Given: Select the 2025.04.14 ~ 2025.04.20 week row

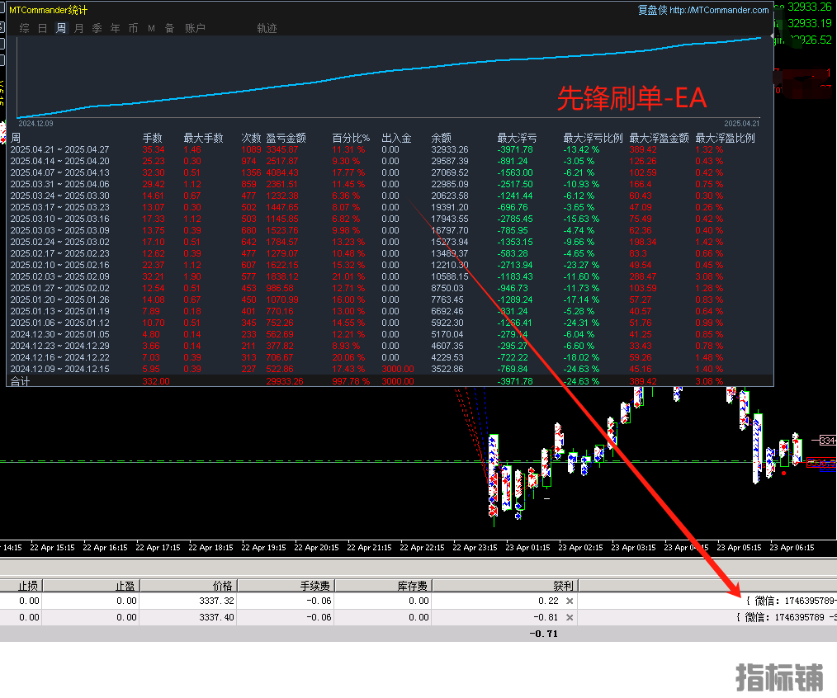Looking at the screenshot, I should (390, 161).
